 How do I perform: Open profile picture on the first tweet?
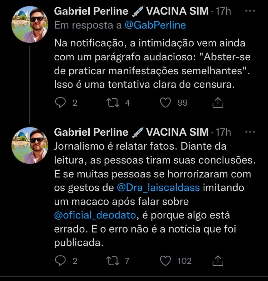[30, 24]
